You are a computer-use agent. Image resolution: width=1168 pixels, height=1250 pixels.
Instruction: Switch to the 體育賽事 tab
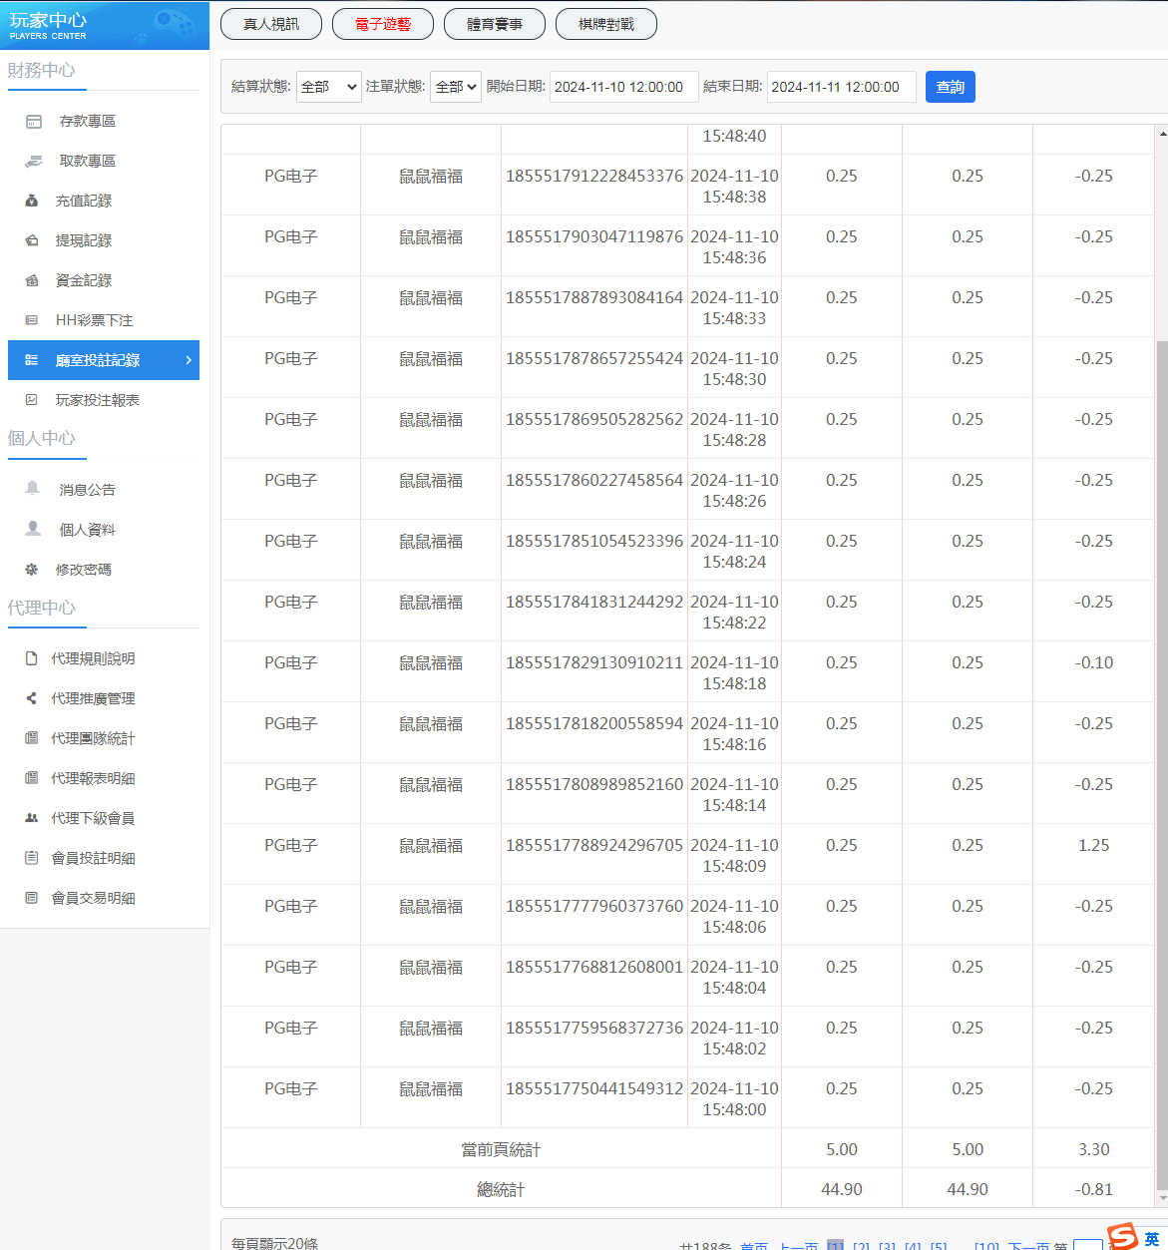tap(495, 24)
